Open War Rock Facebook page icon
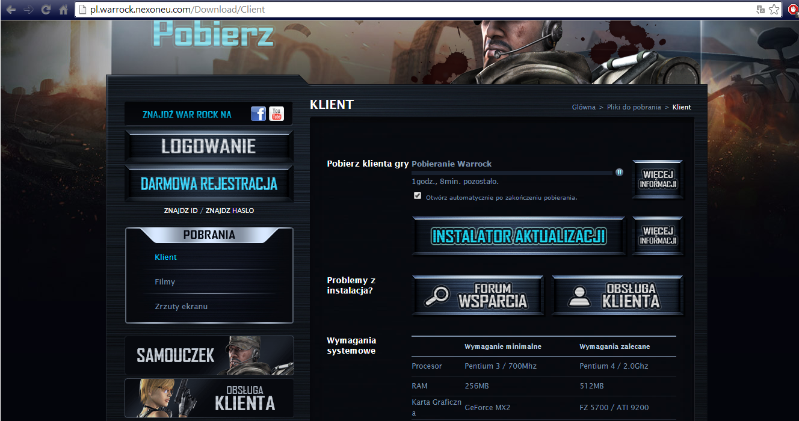799x421 pixels. [258, 114]
